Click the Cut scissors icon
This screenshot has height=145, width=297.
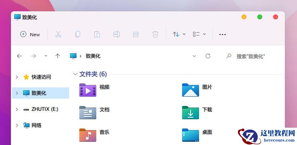point(58,34)
